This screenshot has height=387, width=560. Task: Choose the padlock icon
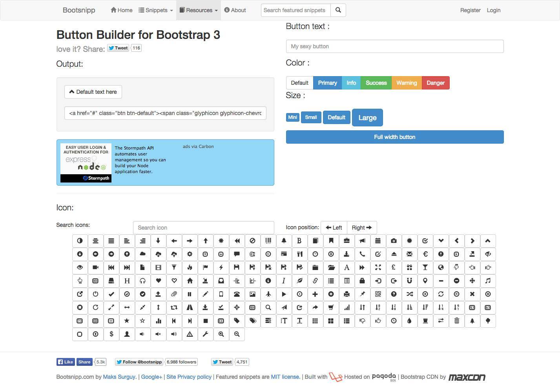tap(362, 281)
